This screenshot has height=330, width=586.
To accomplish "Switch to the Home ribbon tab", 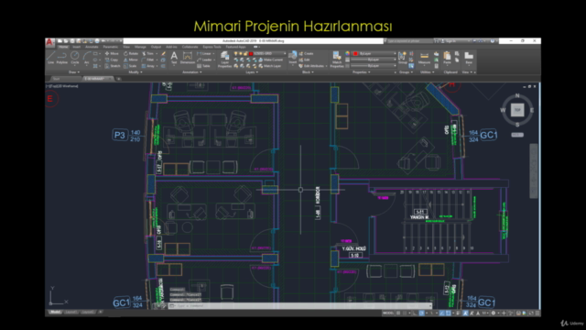I will pyautogui.click(x=63, y=47).
